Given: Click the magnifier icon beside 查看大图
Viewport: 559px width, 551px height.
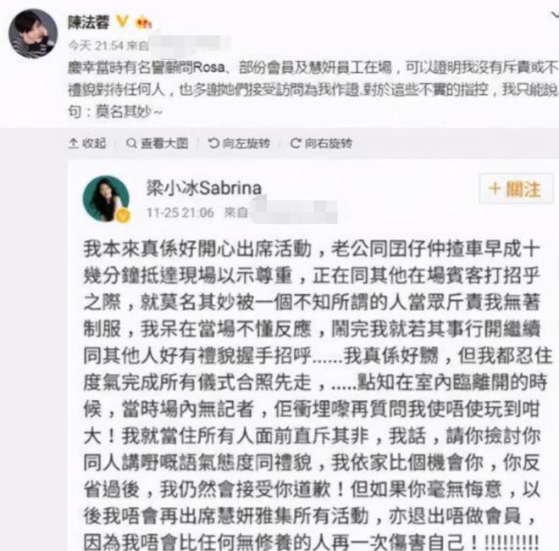Looking at the screenshot, I should click(x=131, y=143).
